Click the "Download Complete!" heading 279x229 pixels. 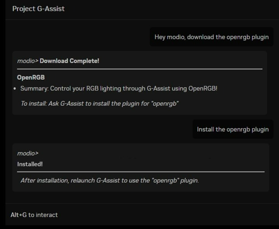pyautogui.click(x=70, y=61)
